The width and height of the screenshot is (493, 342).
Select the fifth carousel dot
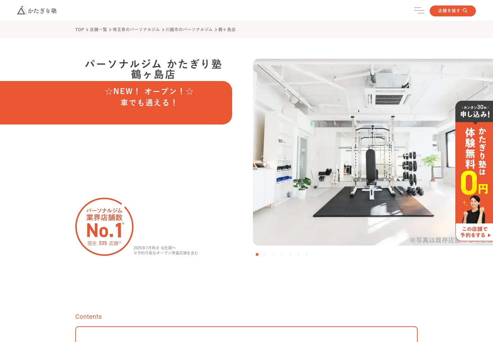(290, 254)
